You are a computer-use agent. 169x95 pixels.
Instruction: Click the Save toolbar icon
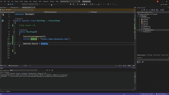(x=11, y=4)
